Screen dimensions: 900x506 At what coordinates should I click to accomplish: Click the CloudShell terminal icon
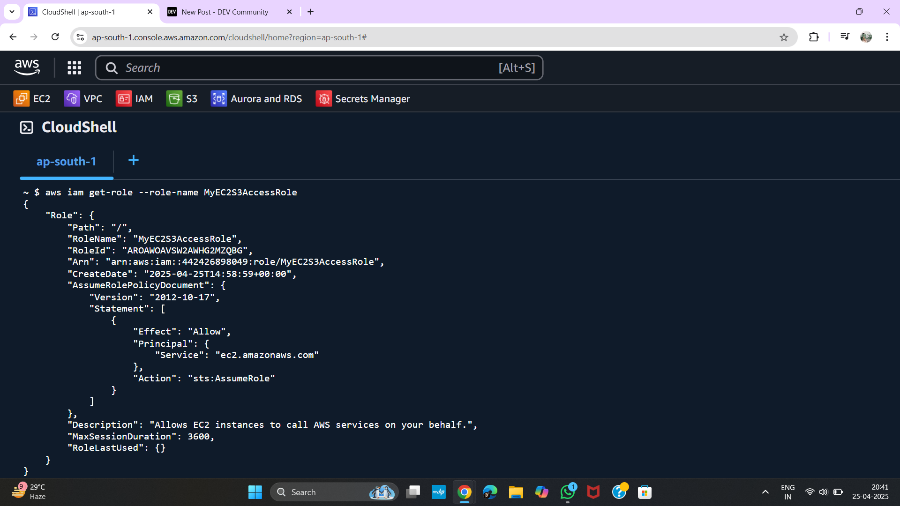pyautogui.click(x=27, y=127)
